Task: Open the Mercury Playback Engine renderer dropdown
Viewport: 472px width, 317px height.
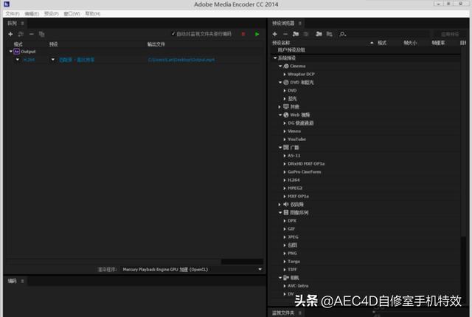Action: tap(260, 270)
